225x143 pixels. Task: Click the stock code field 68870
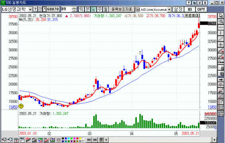coord(53,9)
